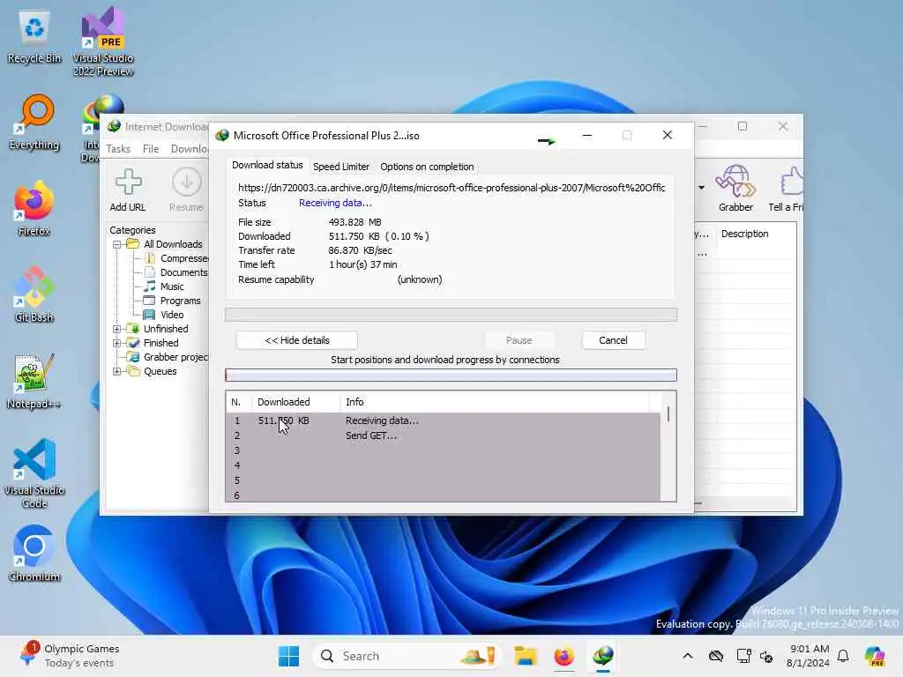Click the main download progress bar
This screenshot has height=677, width=903.
coord(451,315)
